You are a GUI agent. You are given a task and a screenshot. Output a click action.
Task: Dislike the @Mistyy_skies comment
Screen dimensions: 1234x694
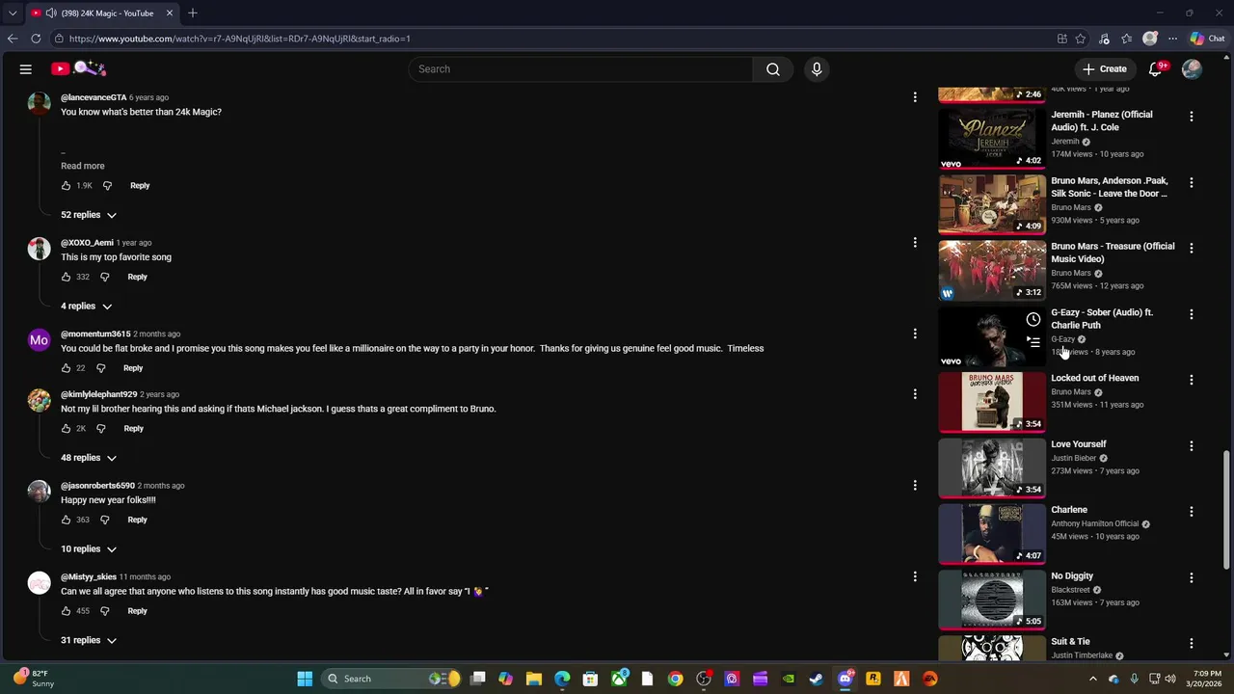tap(105, 611)
